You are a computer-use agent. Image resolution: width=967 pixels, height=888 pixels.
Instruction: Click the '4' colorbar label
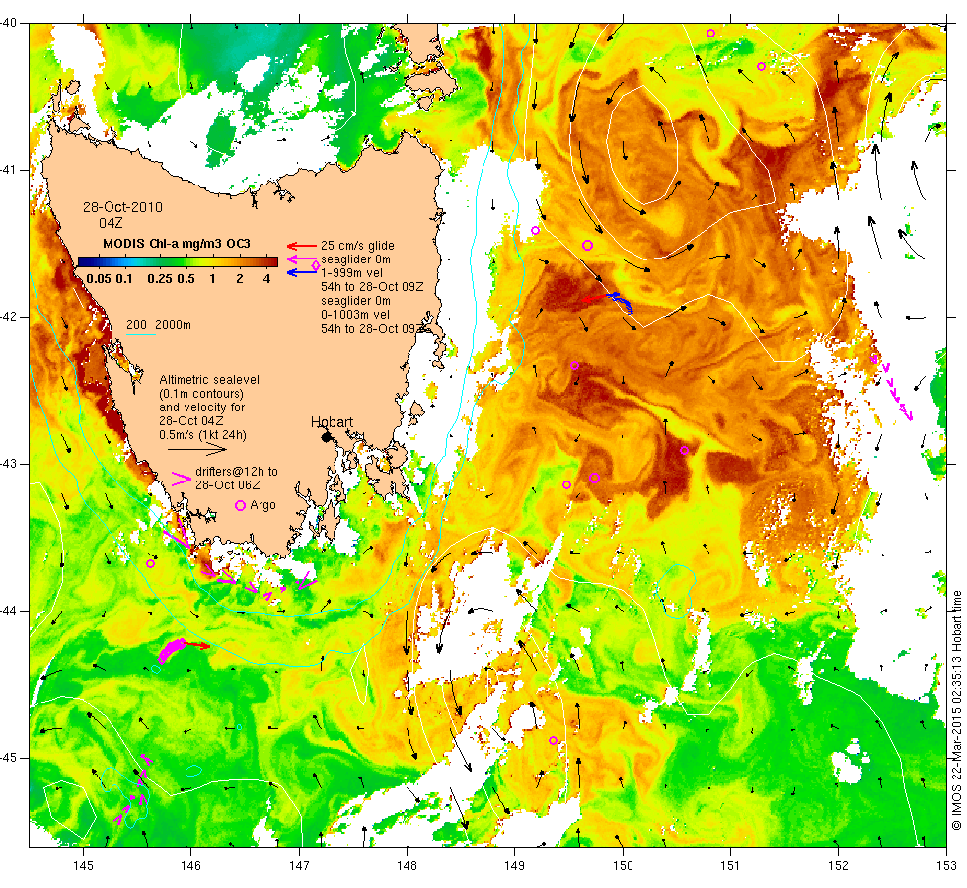266,278
